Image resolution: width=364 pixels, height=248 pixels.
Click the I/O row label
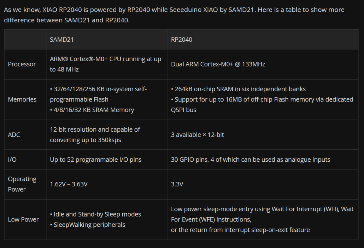point(12,160)
